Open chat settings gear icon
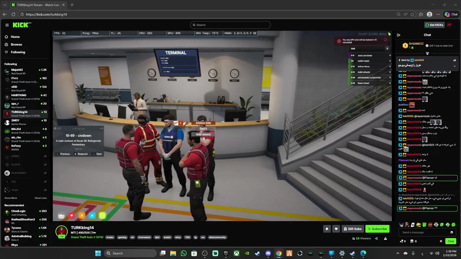The width and height of the screenshot is (461, 259). pos(441,241)
